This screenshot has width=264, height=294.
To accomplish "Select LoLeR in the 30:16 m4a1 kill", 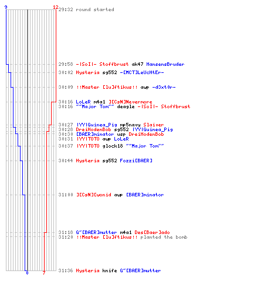I will (x=83, y=102).
